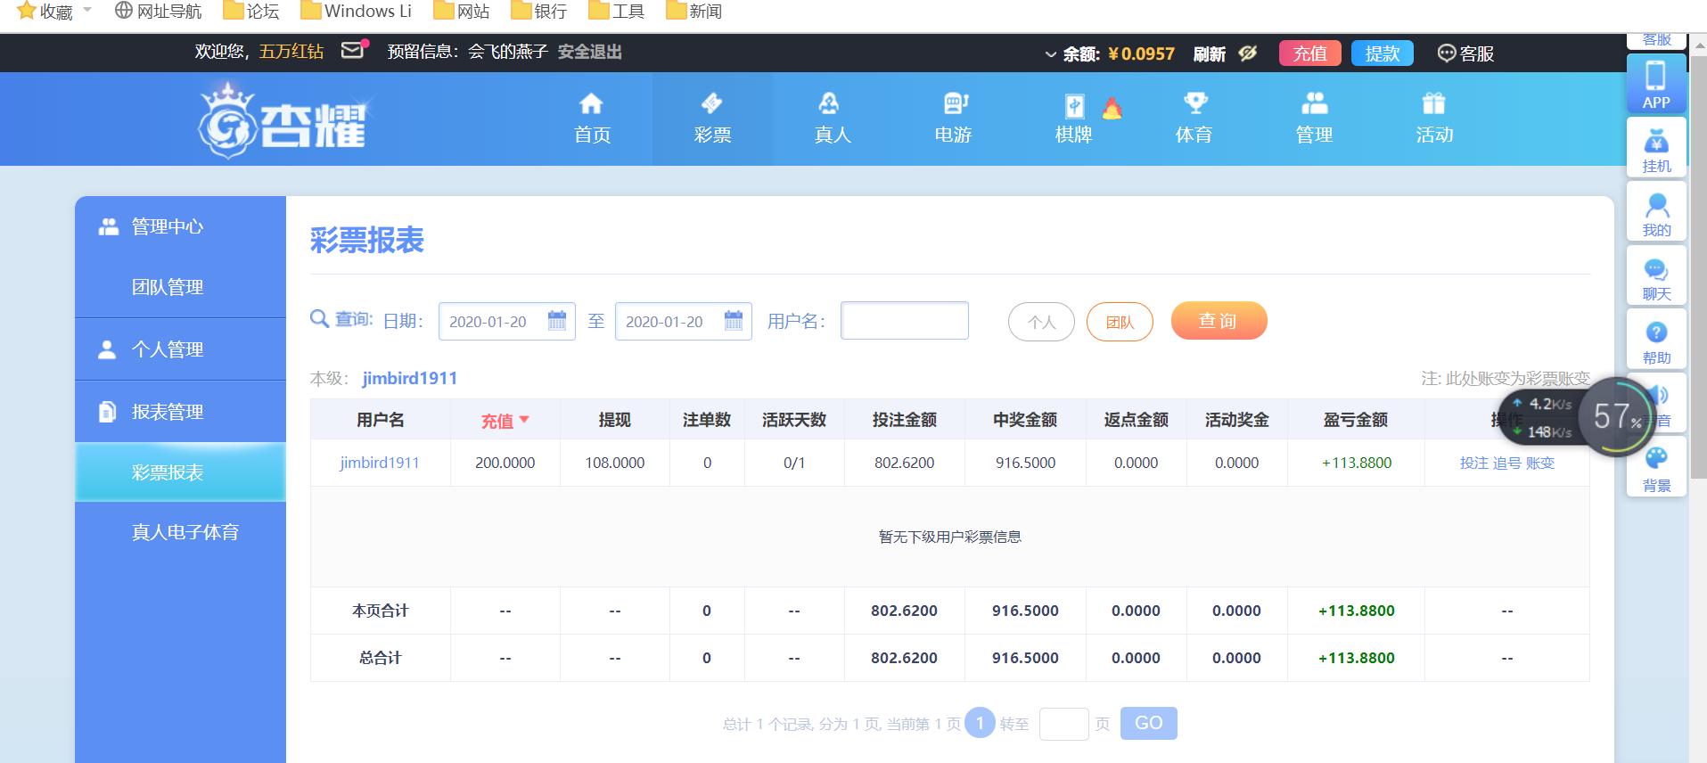
Task: Open 背景 background theme picker
Action: pos(1656,467)
